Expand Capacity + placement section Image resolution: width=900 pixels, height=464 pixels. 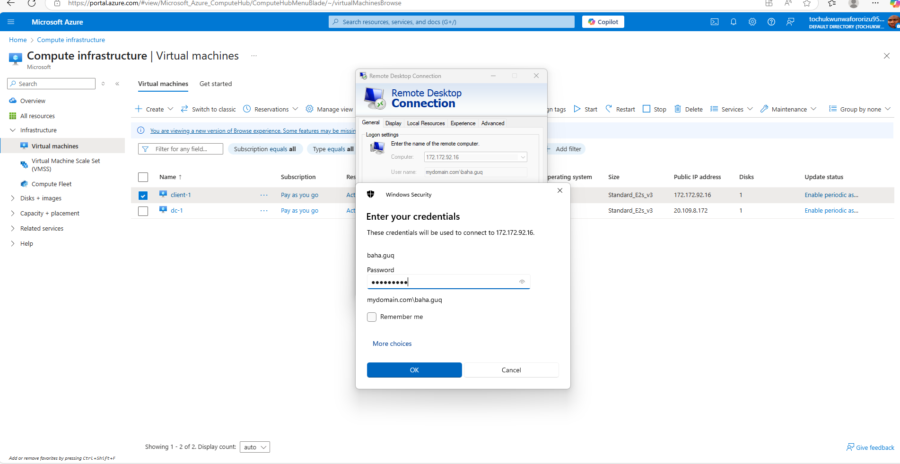pyautogui.click(x=13, y=214)
